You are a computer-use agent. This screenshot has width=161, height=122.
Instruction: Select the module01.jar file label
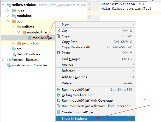click(42, 38)
